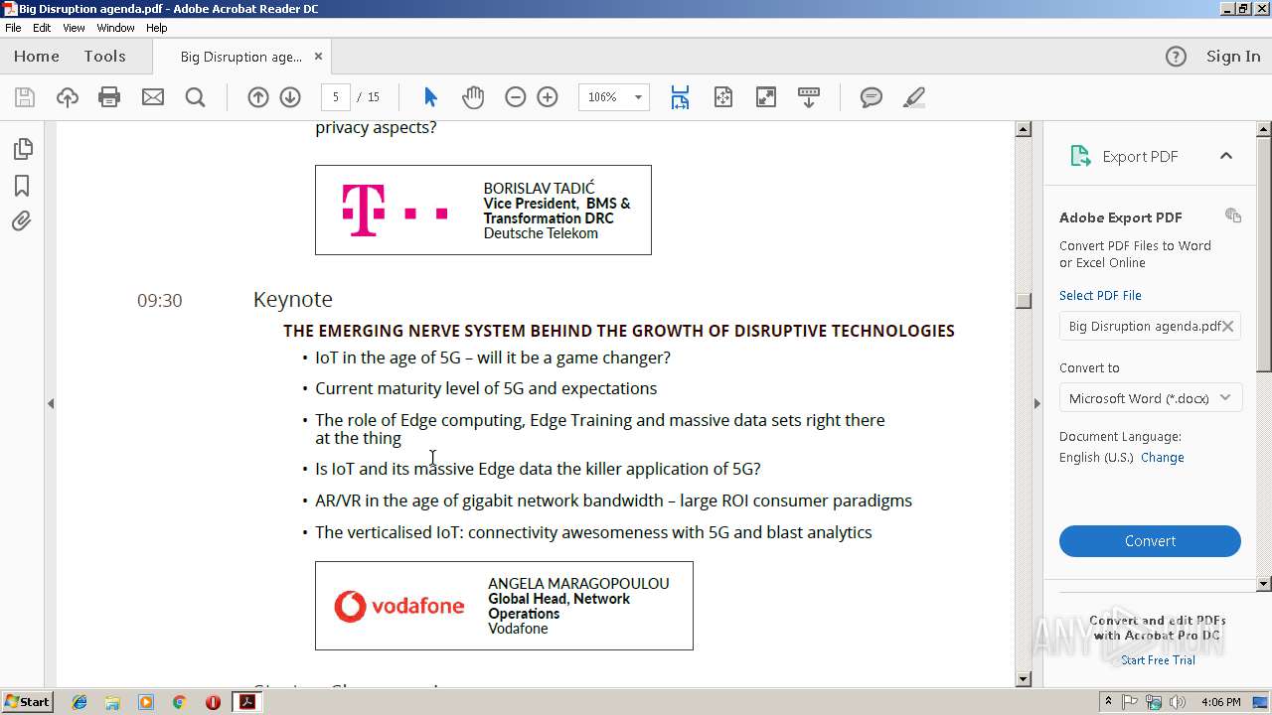The image size is (1272, 715).
Task: Enter full screen mode icon
Action: [x=766, y=97]
